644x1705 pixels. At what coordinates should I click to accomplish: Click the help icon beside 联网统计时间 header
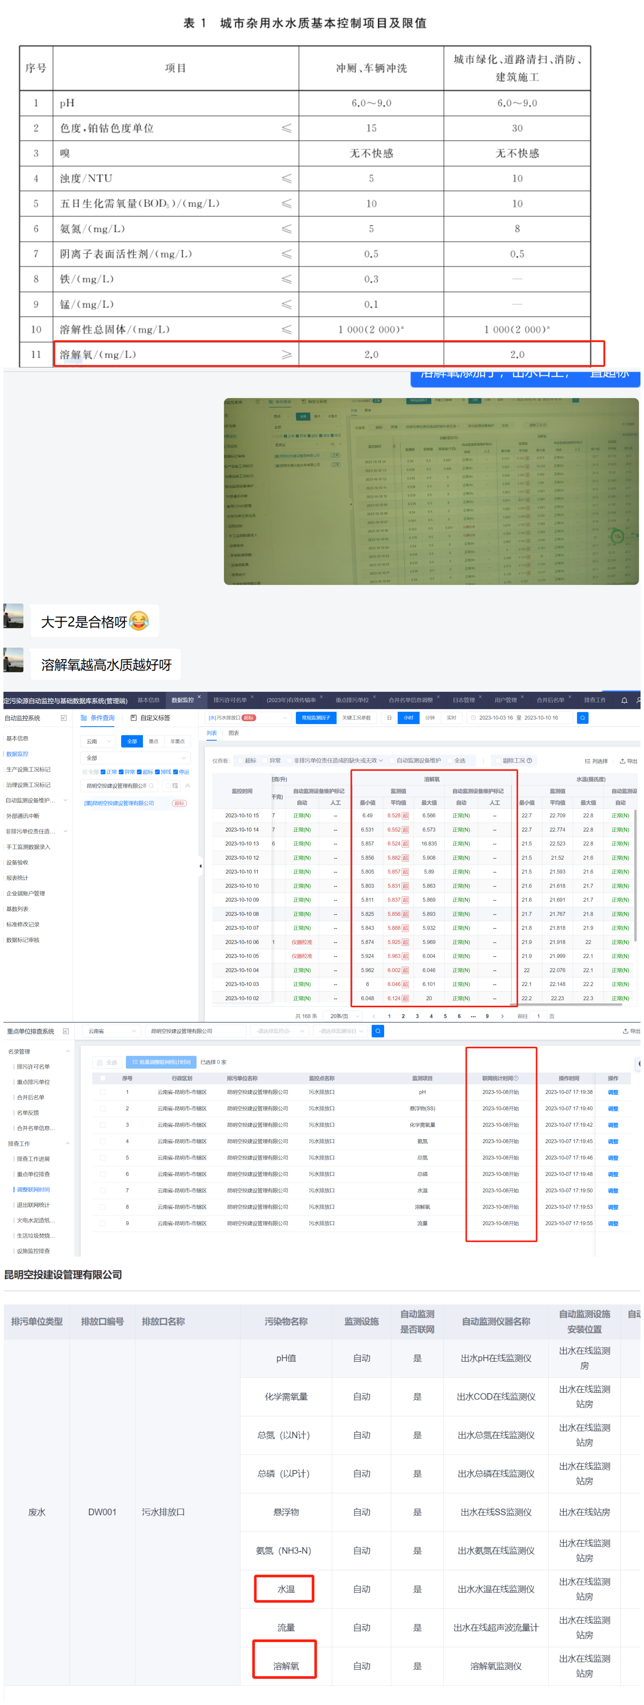pyautogui.click(x=516, y=1078)
